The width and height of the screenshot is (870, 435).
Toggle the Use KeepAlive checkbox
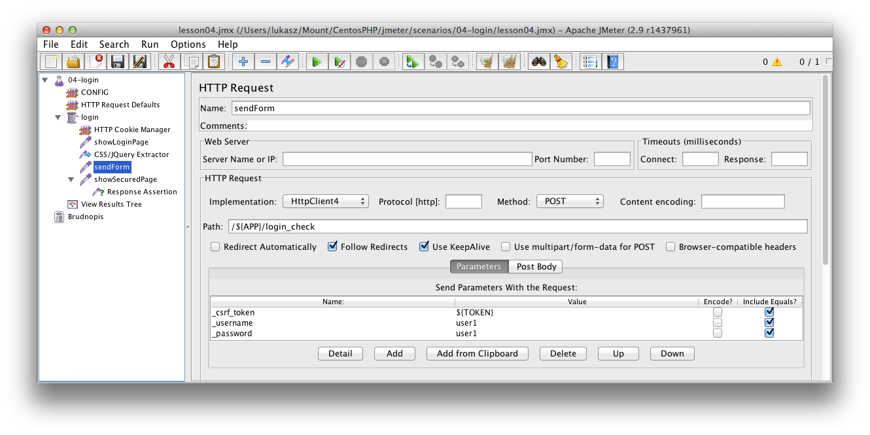tap(424, 247)
